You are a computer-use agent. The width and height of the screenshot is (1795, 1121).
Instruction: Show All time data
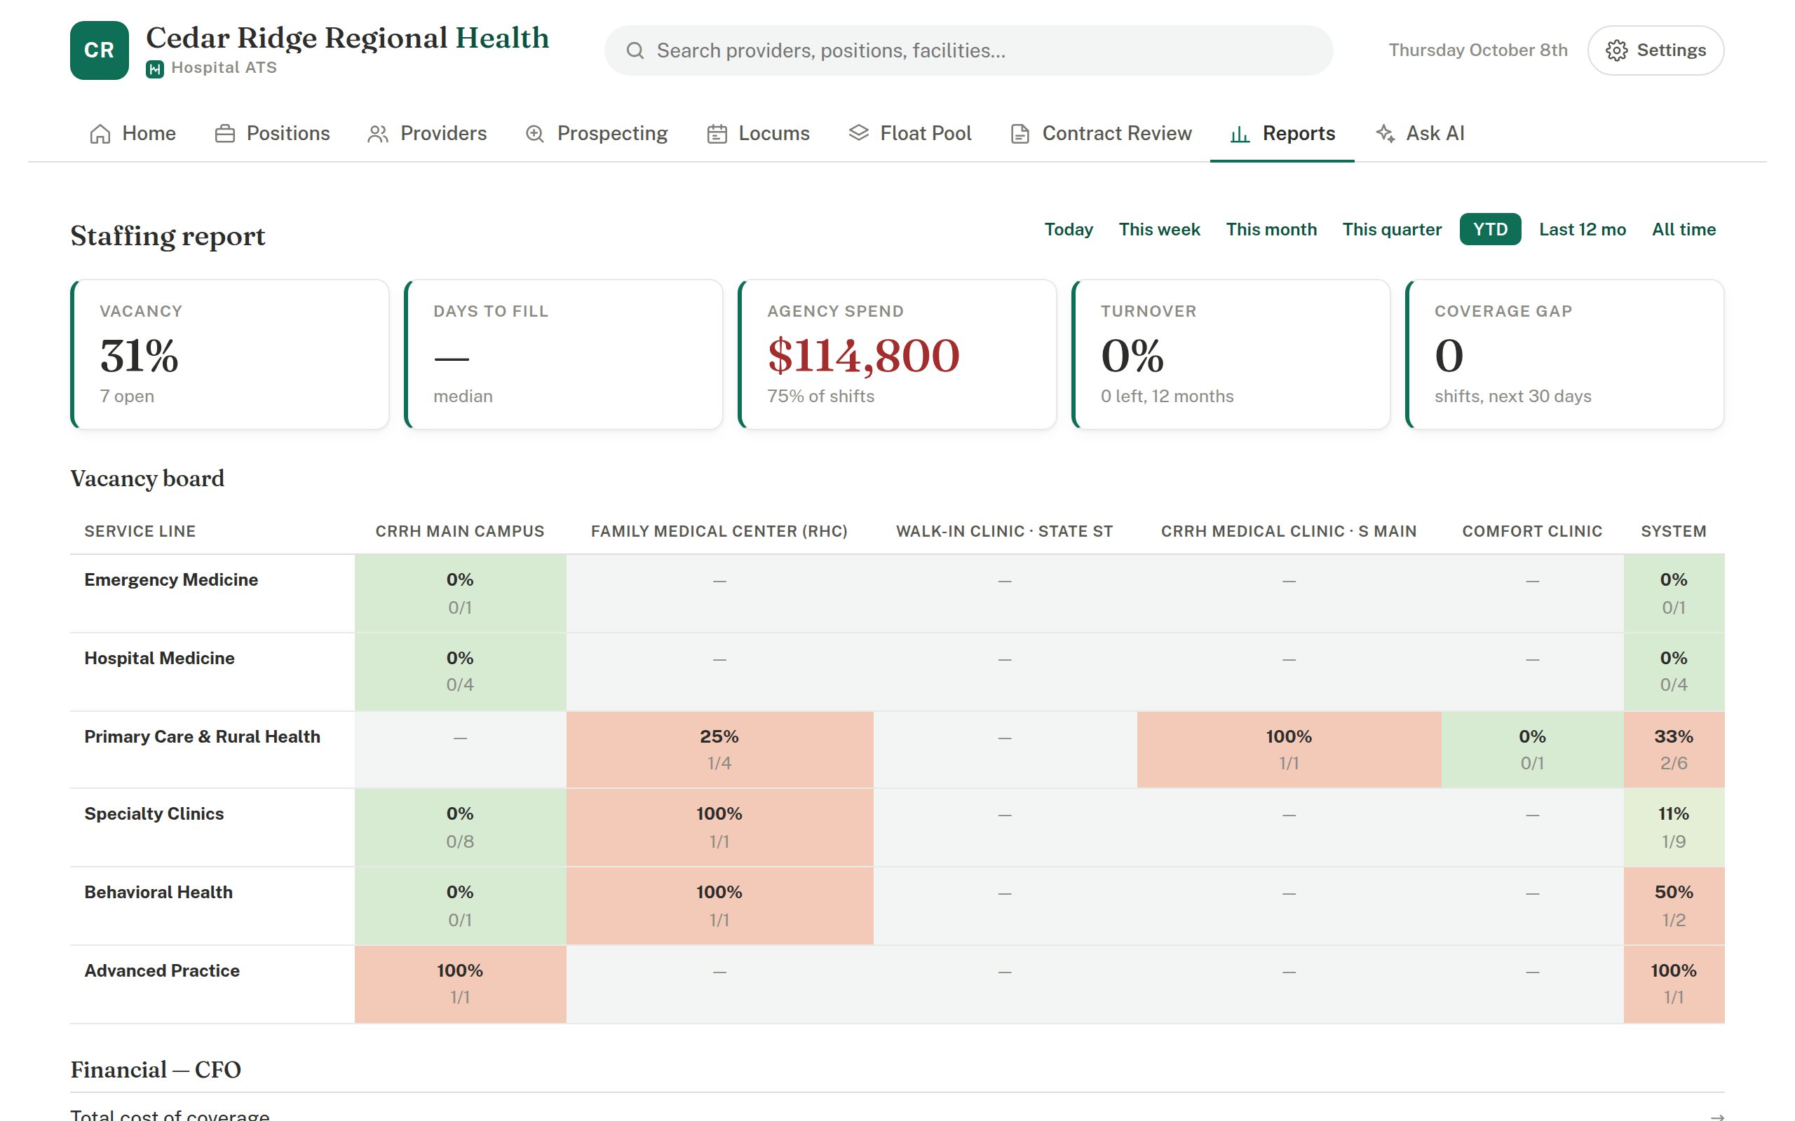pos(1684,229)
